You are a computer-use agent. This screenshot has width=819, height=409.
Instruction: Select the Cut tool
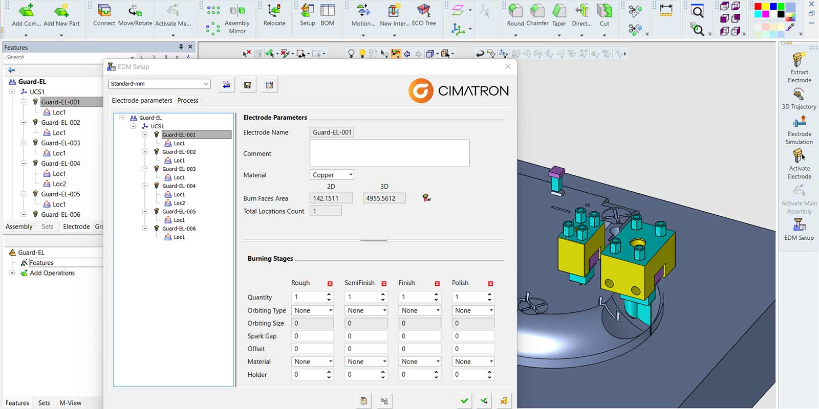(605, 11)
